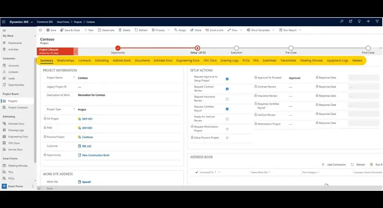383x208 pixels.
Task: Select the Setup stage marker
Action: 197,48
